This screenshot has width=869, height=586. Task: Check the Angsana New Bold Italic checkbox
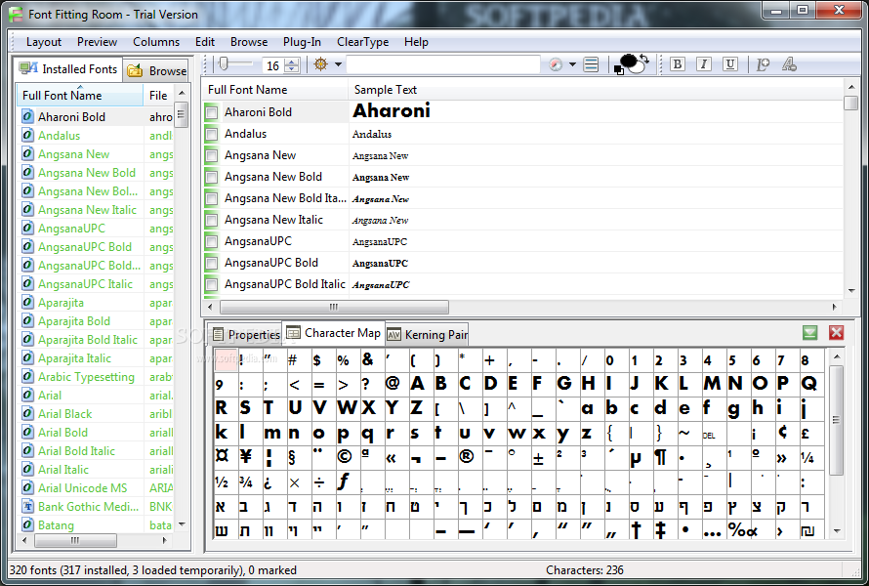(211, 199)
